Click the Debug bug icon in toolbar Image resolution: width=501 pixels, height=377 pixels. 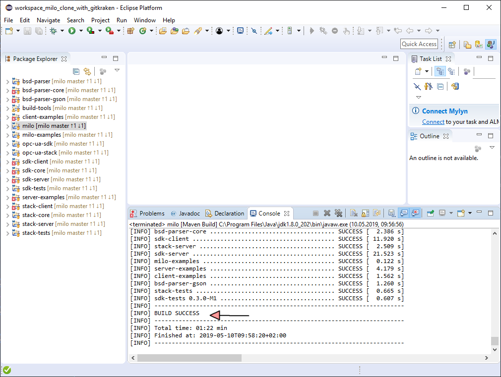54,31
